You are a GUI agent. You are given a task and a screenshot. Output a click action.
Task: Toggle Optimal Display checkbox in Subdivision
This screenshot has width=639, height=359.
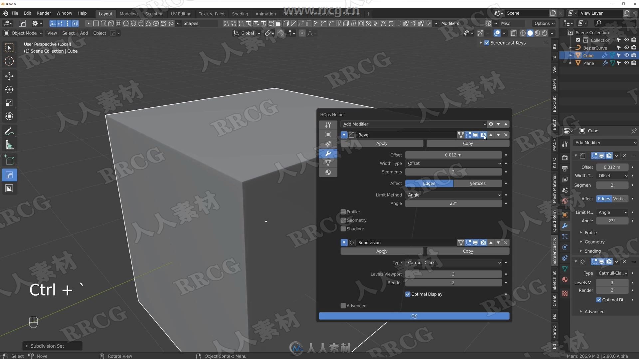(408, 294)
